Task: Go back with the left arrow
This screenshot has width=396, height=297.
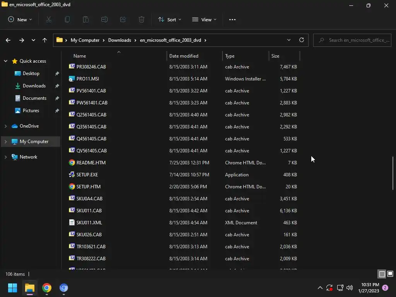Action: coord(8,40)
